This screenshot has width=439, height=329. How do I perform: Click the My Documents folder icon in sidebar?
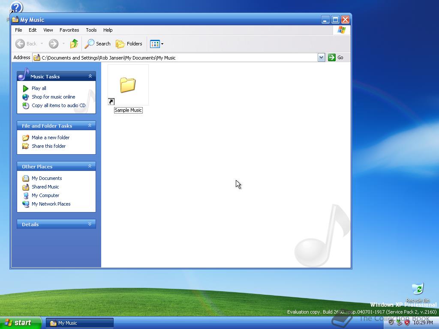(x=25, y=178)
